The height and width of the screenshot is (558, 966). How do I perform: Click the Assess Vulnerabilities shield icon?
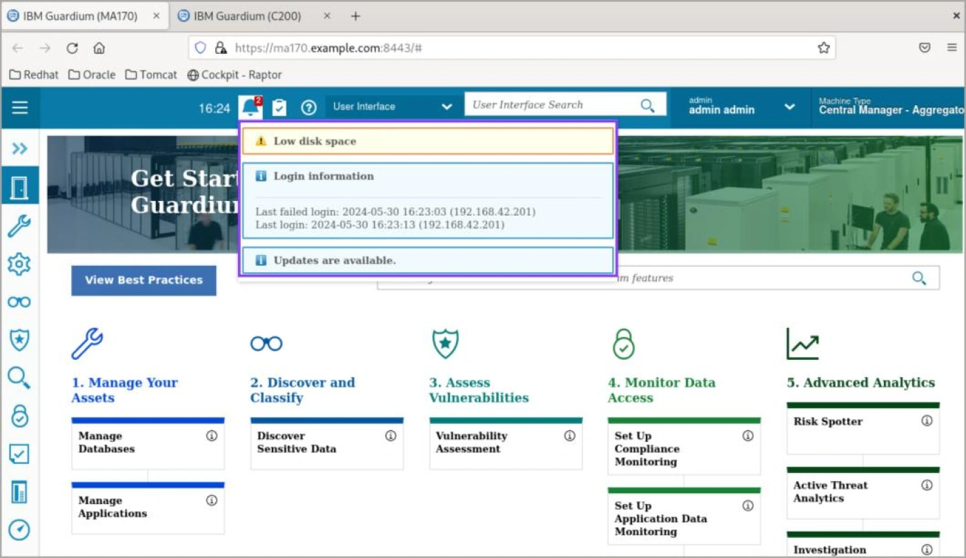tap(445, 343)
